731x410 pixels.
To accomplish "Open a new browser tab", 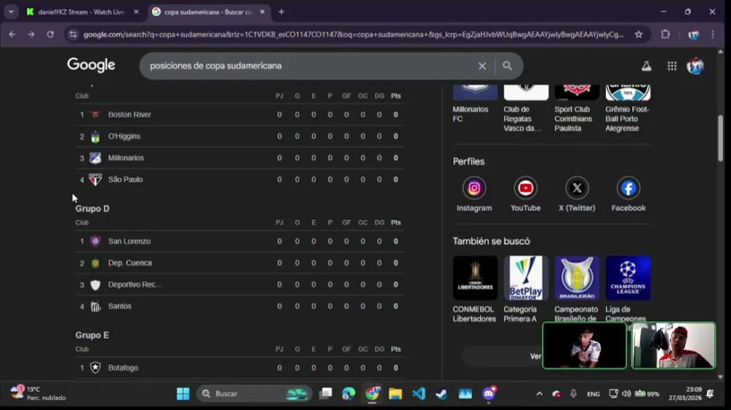I will tap(281, 11).
